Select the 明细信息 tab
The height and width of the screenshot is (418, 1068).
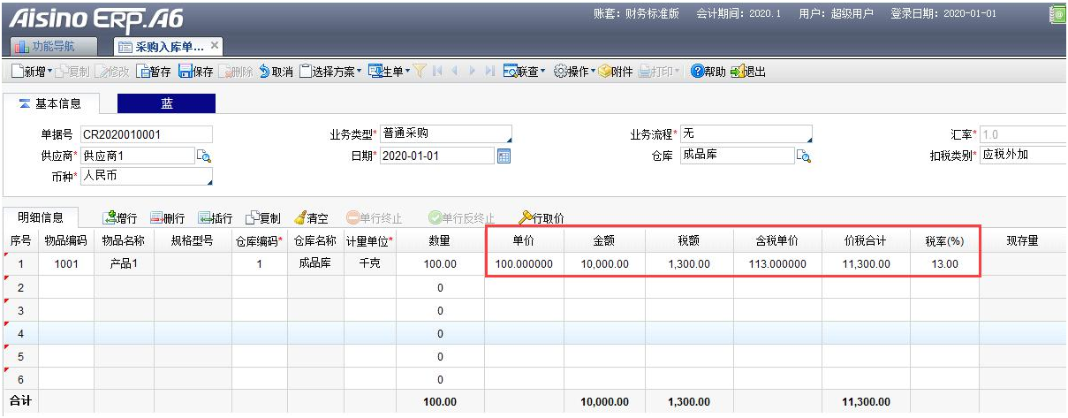pos(40,217)
